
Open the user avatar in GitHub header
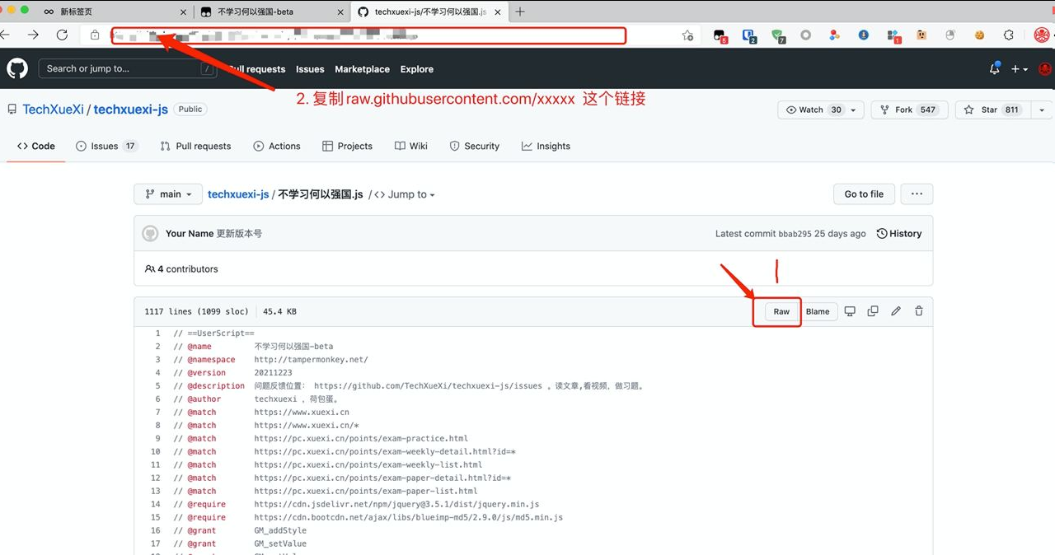click(1045, 69)
